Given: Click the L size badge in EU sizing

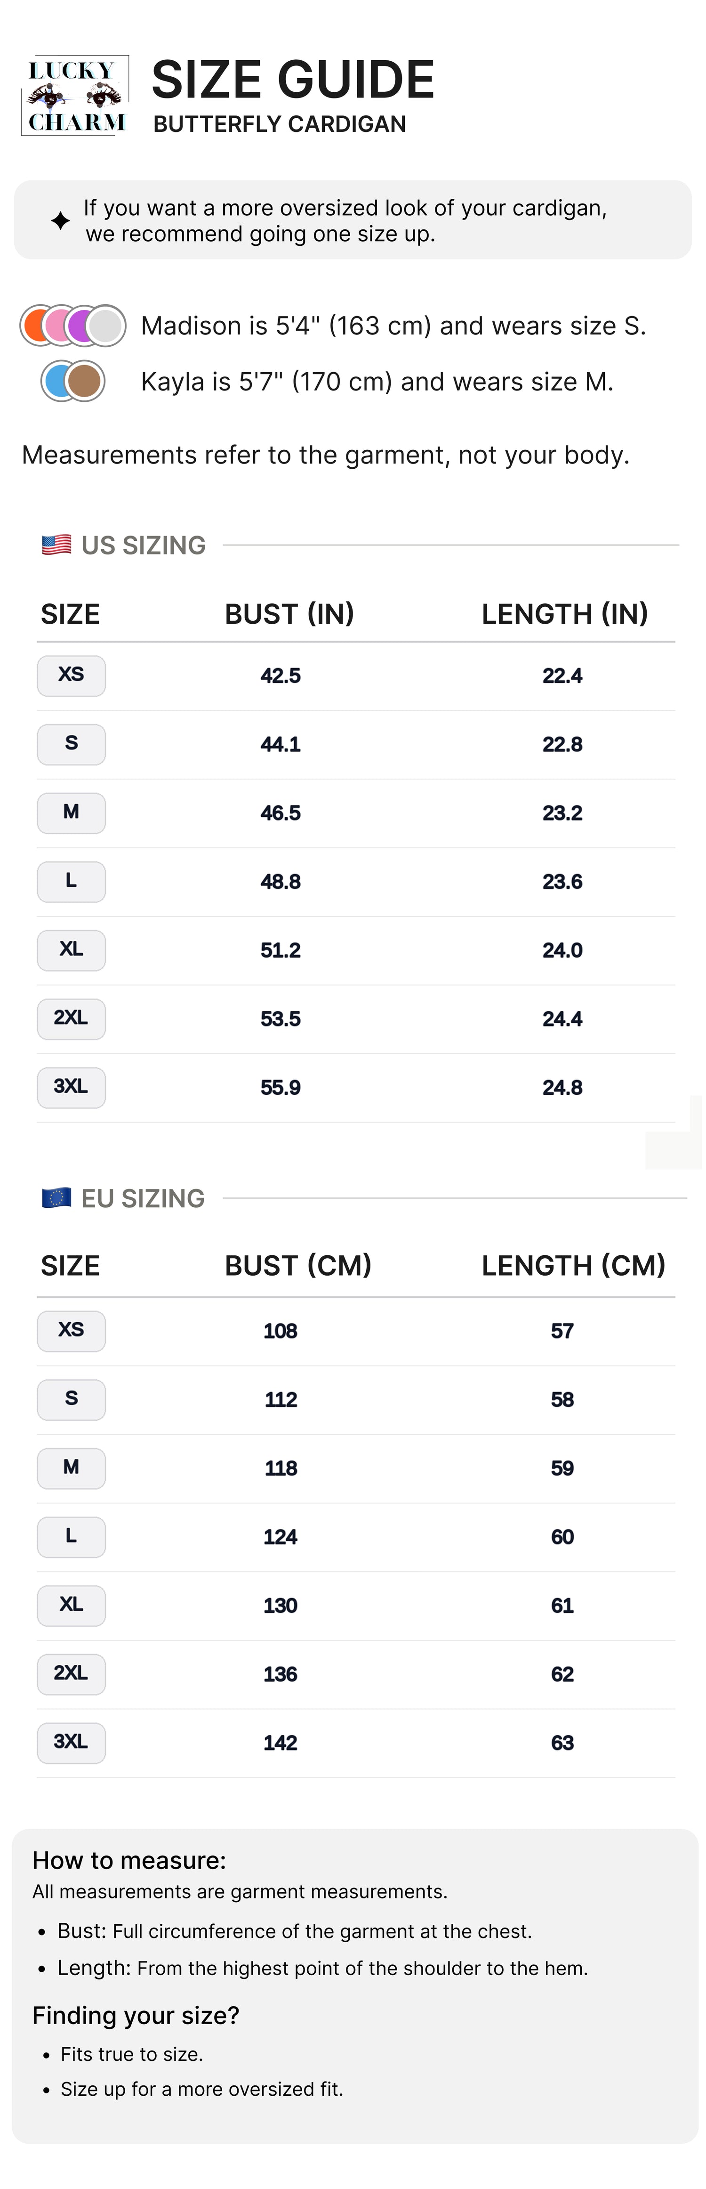Looking at the screenshot, I should tap(71, 1537).
